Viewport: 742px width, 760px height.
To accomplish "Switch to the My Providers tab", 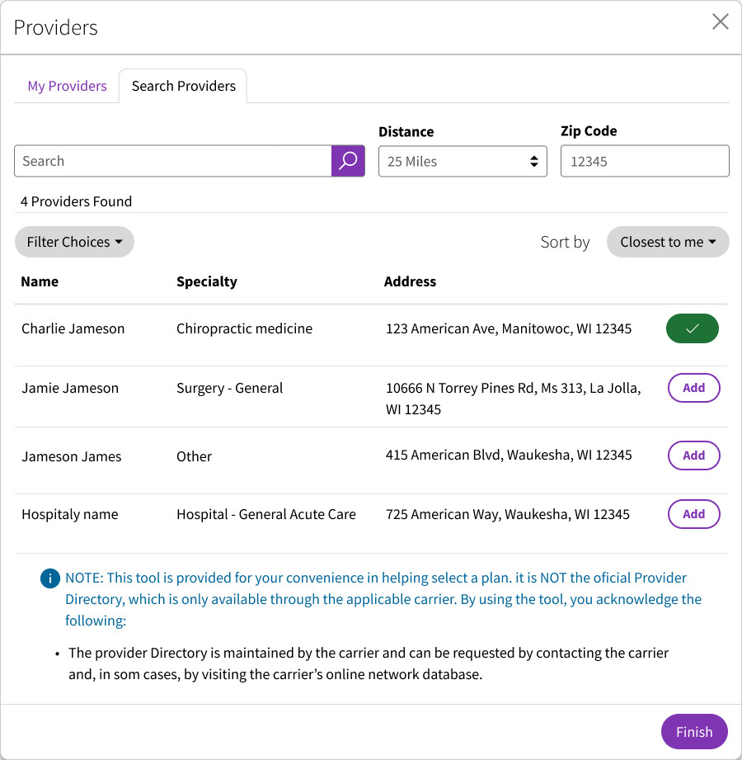I will [67, 86].
